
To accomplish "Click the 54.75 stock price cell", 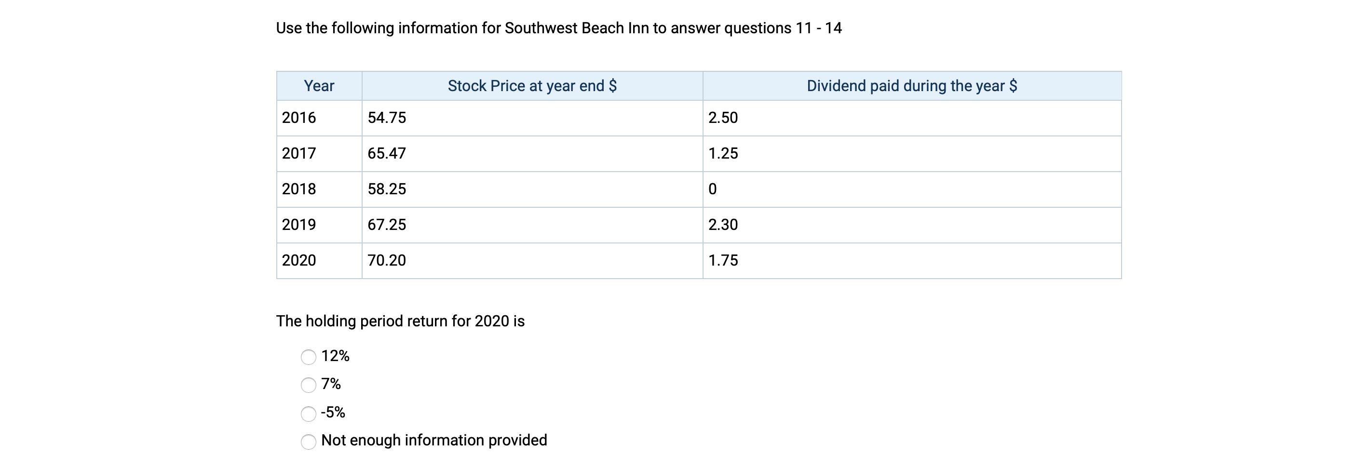I will (532, 118).
